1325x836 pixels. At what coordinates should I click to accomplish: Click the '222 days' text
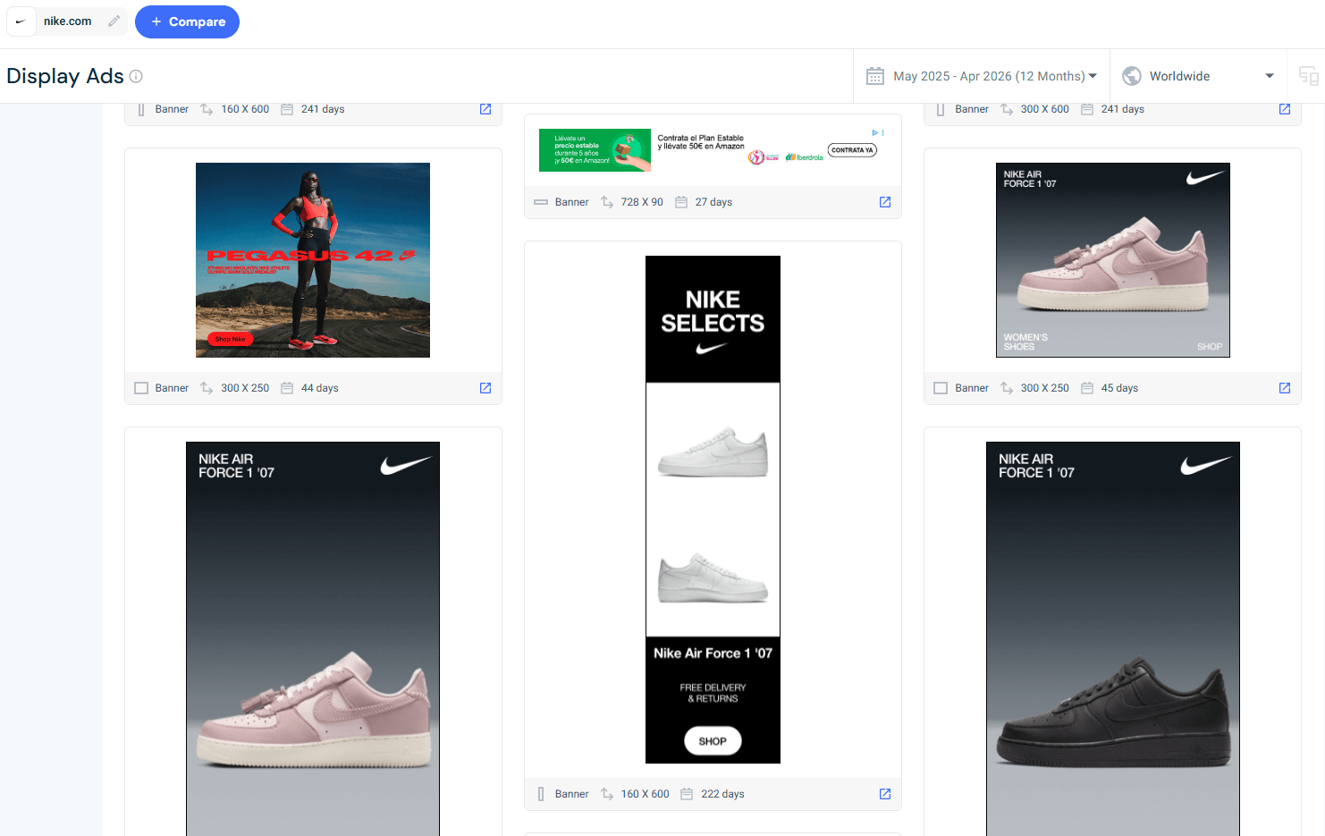pyautogui.click(x=722, y=794)
